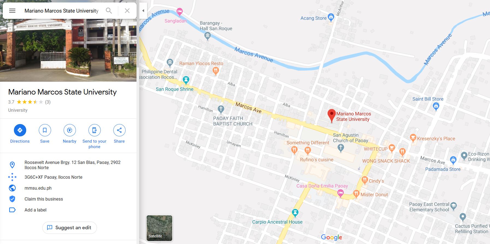Select the Saint Bill Store marker
The height and width of the screenshot is (244, 490).
[x=436, y=106]
